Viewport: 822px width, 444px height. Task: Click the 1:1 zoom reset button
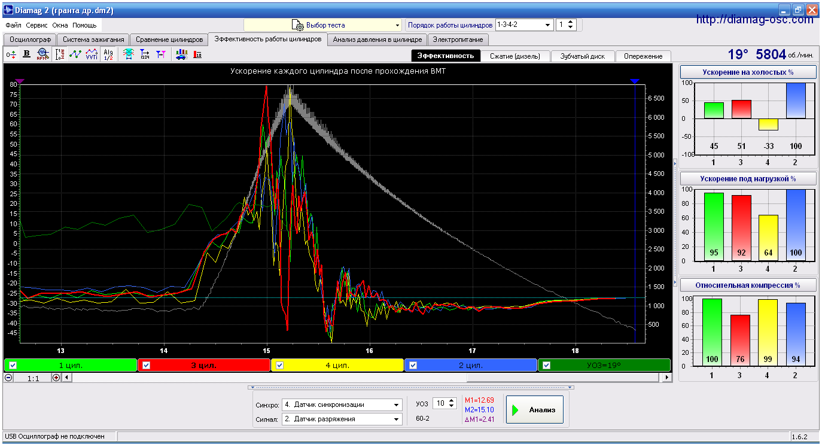point(33,378)
